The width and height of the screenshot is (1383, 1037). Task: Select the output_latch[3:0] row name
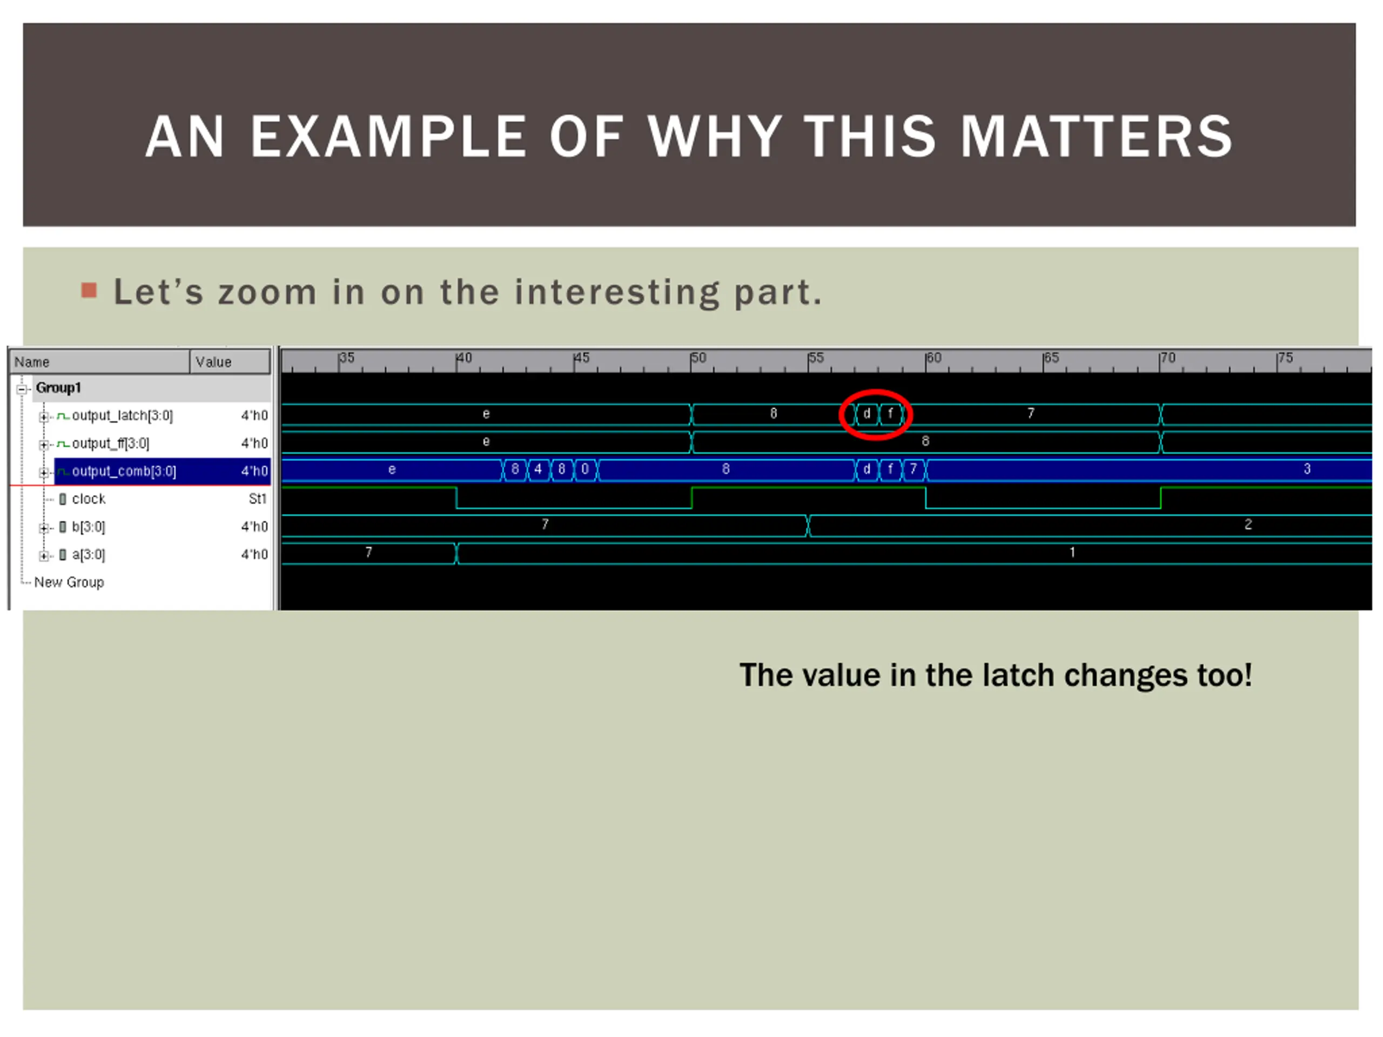(123, 416)
